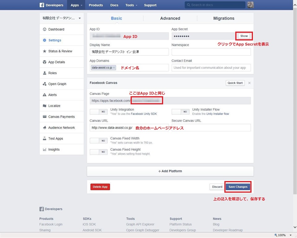The height and width of the screenshot is (238, 297).
Task: Toggle the Unity Installer Flow switch
Action: coord(180,112)
